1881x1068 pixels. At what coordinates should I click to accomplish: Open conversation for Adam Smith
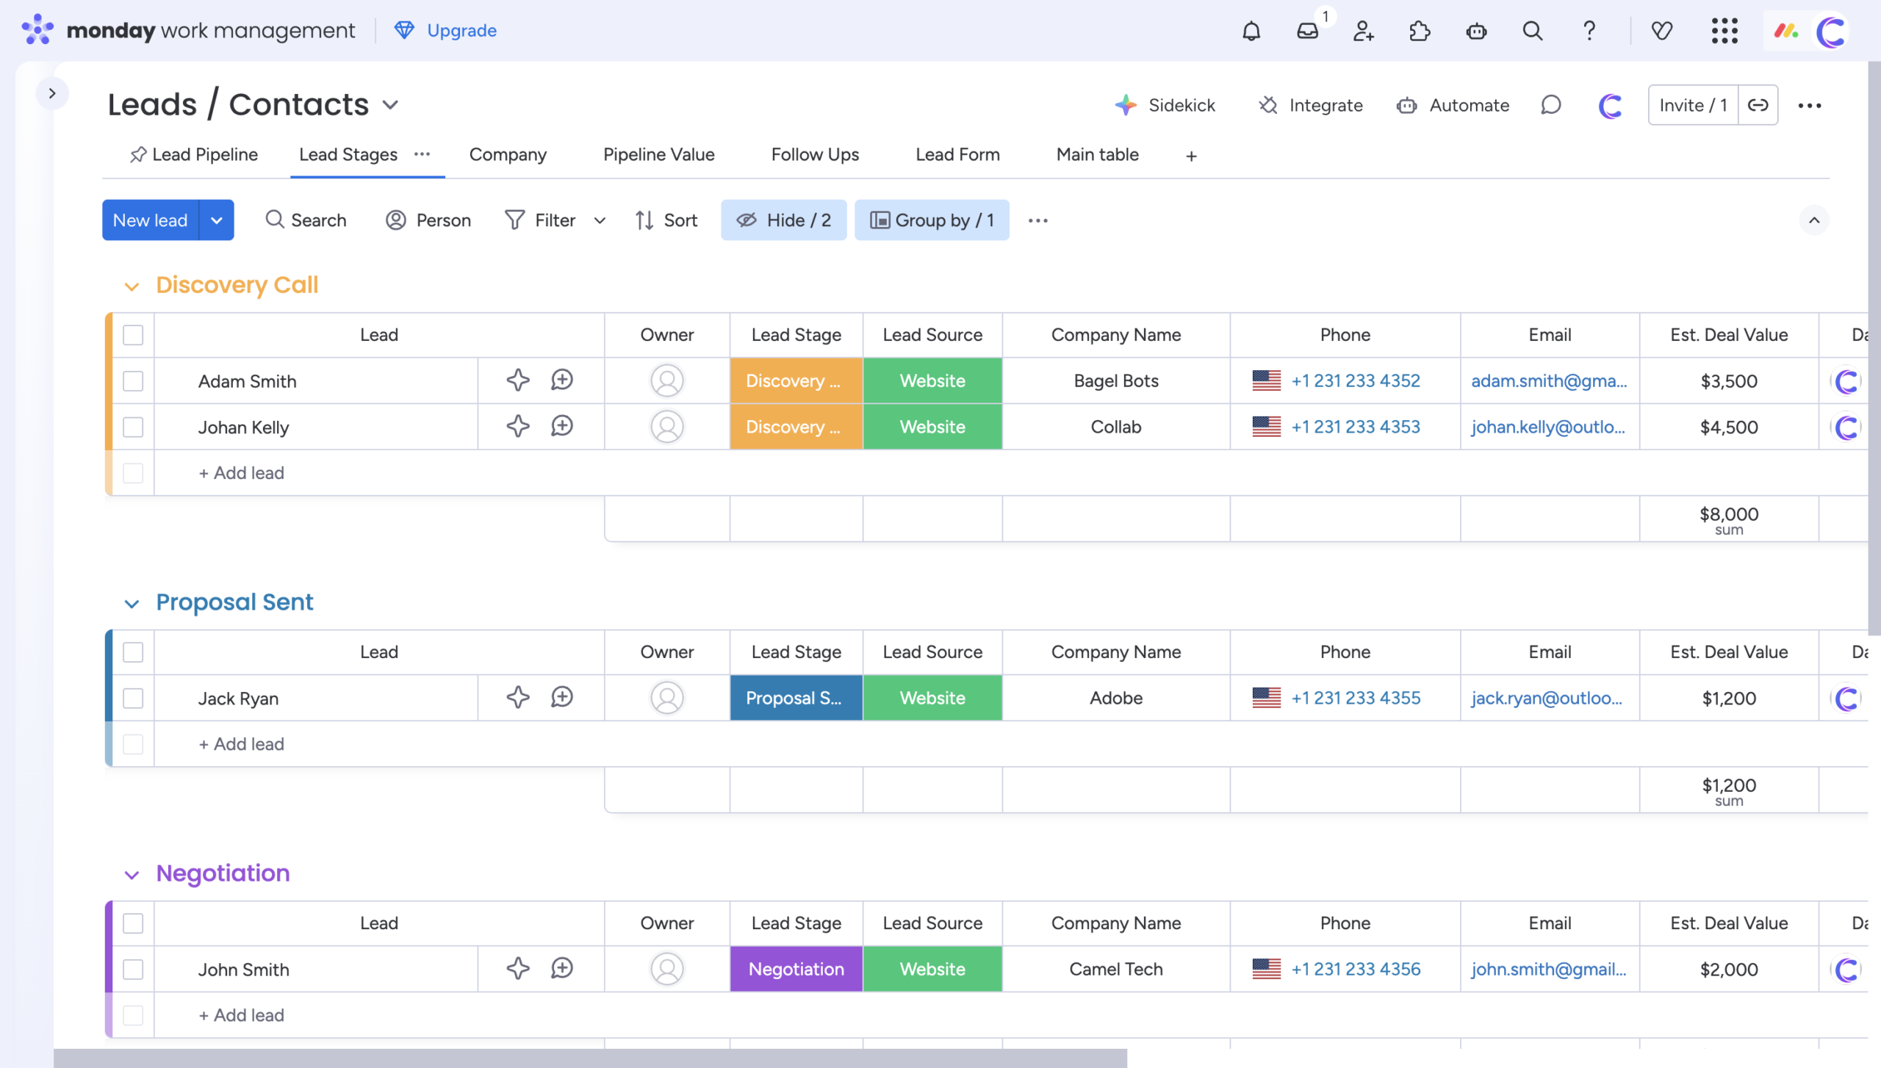pos(562,380)
